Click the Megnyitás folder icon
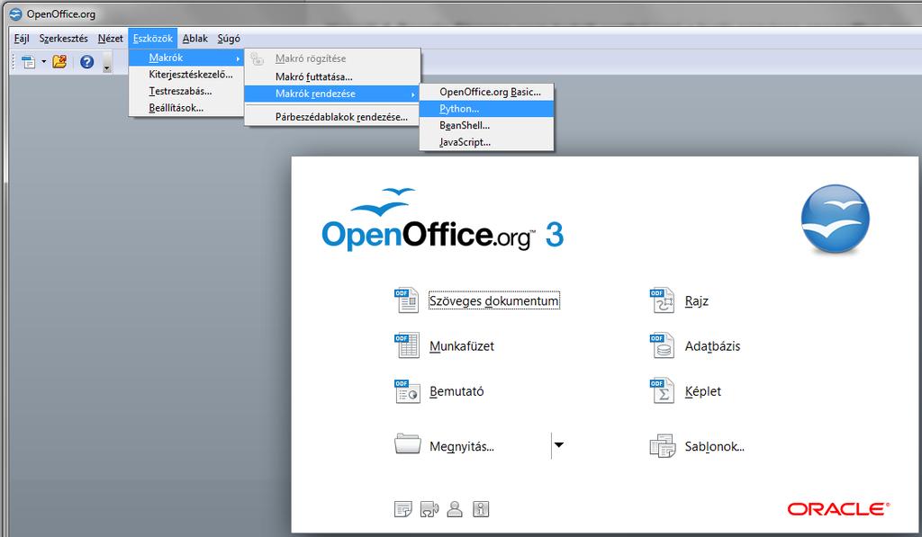 click(x=408, y=444)
